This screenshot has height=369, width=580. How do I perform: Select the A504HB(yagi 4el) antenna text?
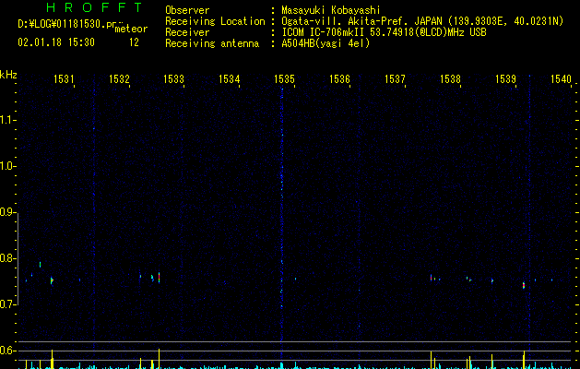coord(326,43)
